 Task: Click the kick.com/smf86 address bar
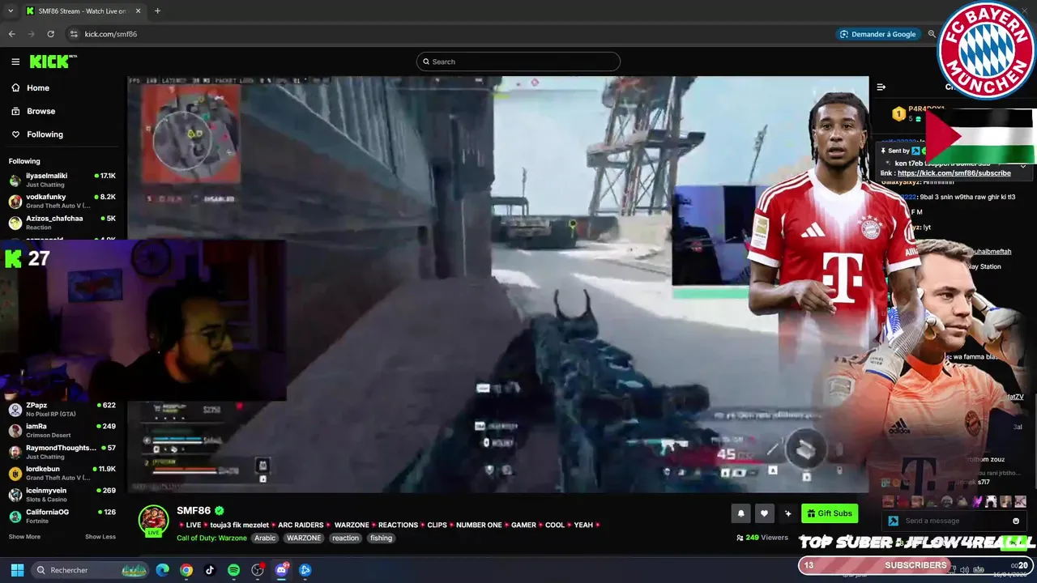point(111,34)
